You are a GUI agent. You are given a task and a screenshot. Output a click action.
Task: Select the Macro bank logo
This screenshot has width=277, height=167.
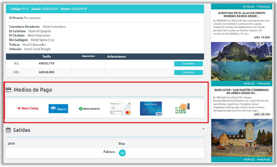(58, 109)
